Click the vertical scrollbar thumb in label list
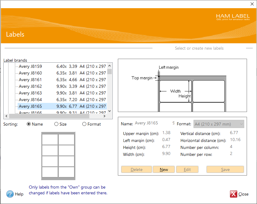Viewport: 257px width, 204px height. pos(110,71)
